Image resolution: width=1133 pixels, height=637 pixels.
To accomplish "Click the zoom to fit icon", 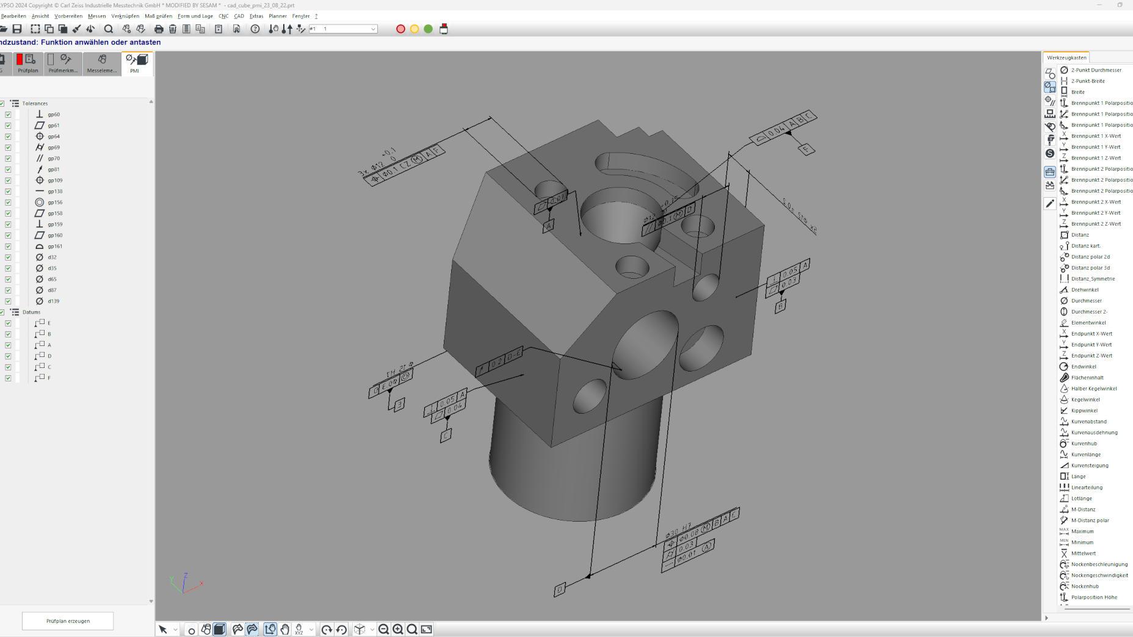I will coord(426,629).
